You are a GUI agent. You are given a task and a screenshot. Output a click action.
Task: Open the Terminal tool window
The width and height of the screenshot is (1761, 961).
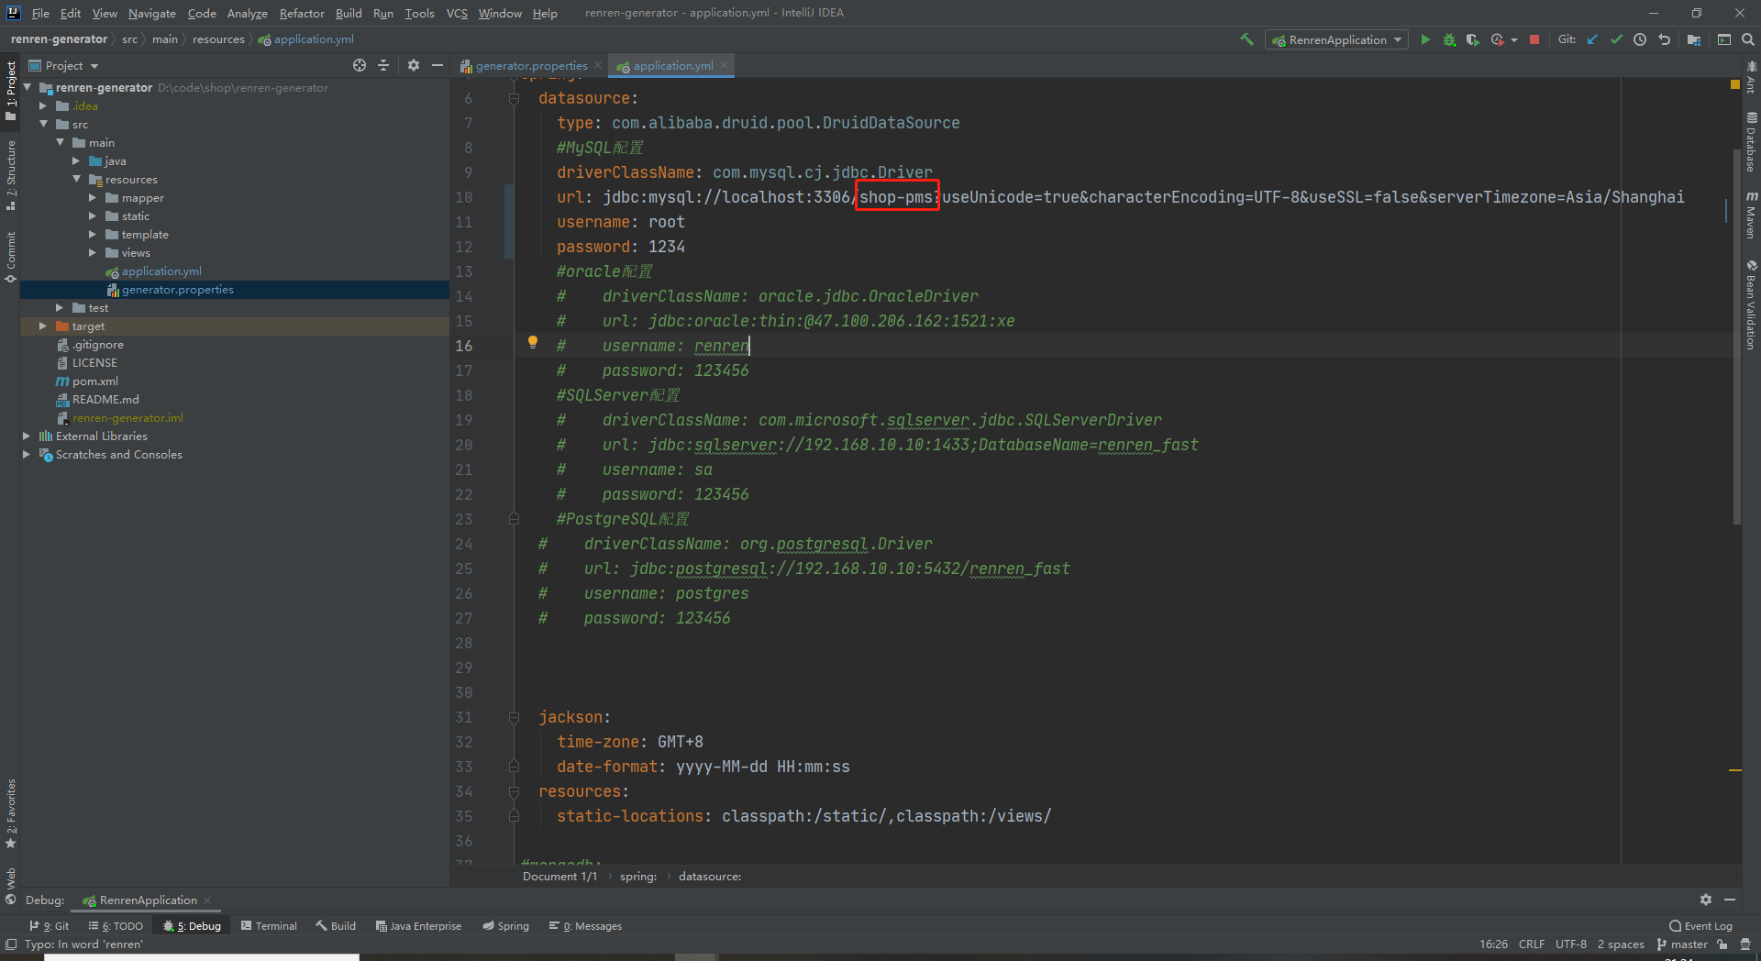[x=269, y=926]
